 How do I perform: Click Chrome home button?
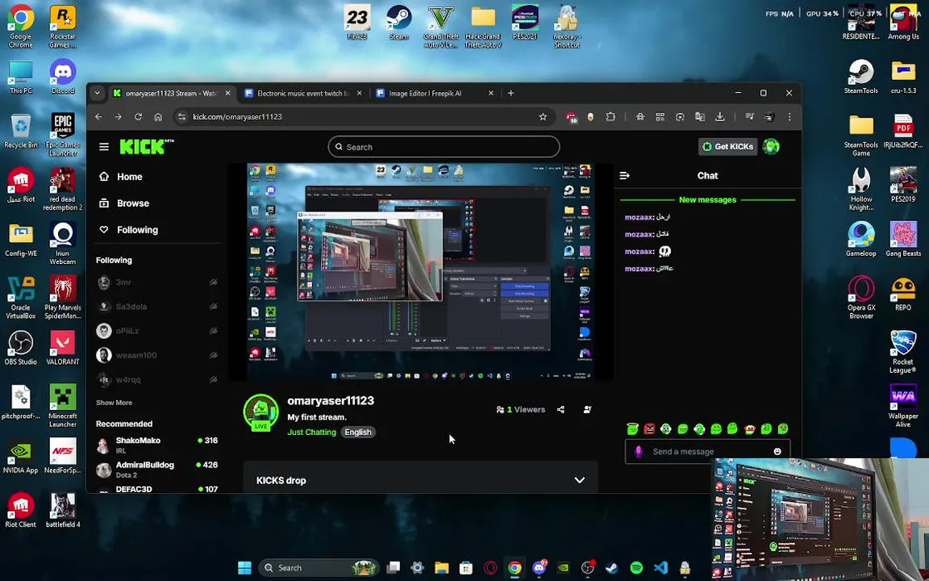[x=158, y=117]
